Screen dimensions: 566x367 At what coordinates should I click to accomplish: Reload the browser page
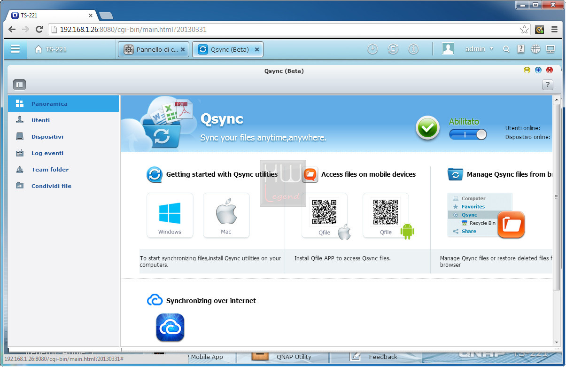39,29
